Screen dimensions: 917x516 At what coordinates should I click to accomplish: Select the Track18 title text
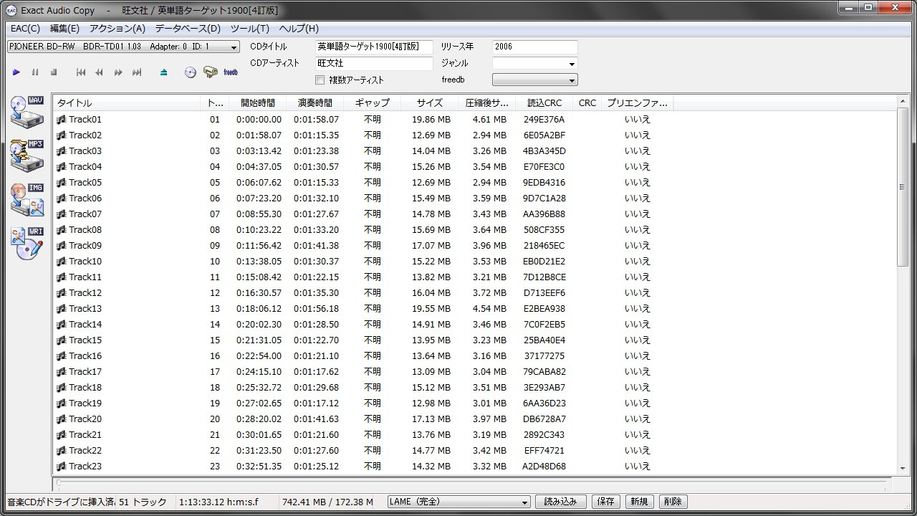coord(85,388)
